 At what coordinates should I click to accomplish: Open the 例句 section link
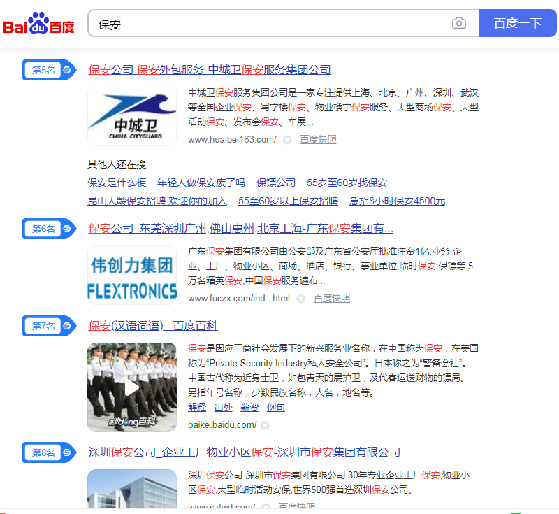(276, 407)
